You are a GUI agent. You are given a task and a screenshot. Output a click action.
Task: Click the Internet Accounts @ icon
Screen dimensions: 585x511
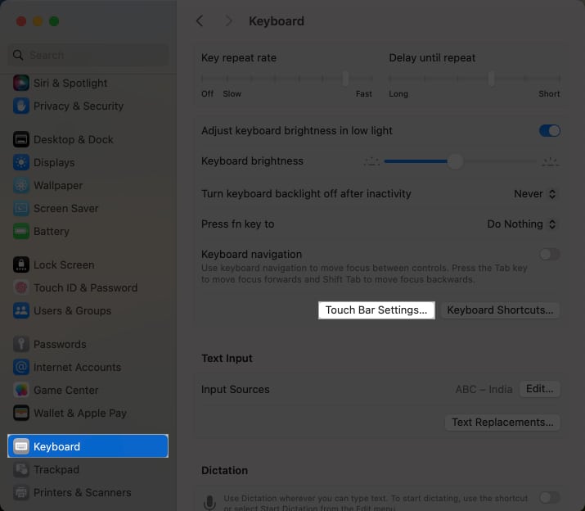point(21,367)
